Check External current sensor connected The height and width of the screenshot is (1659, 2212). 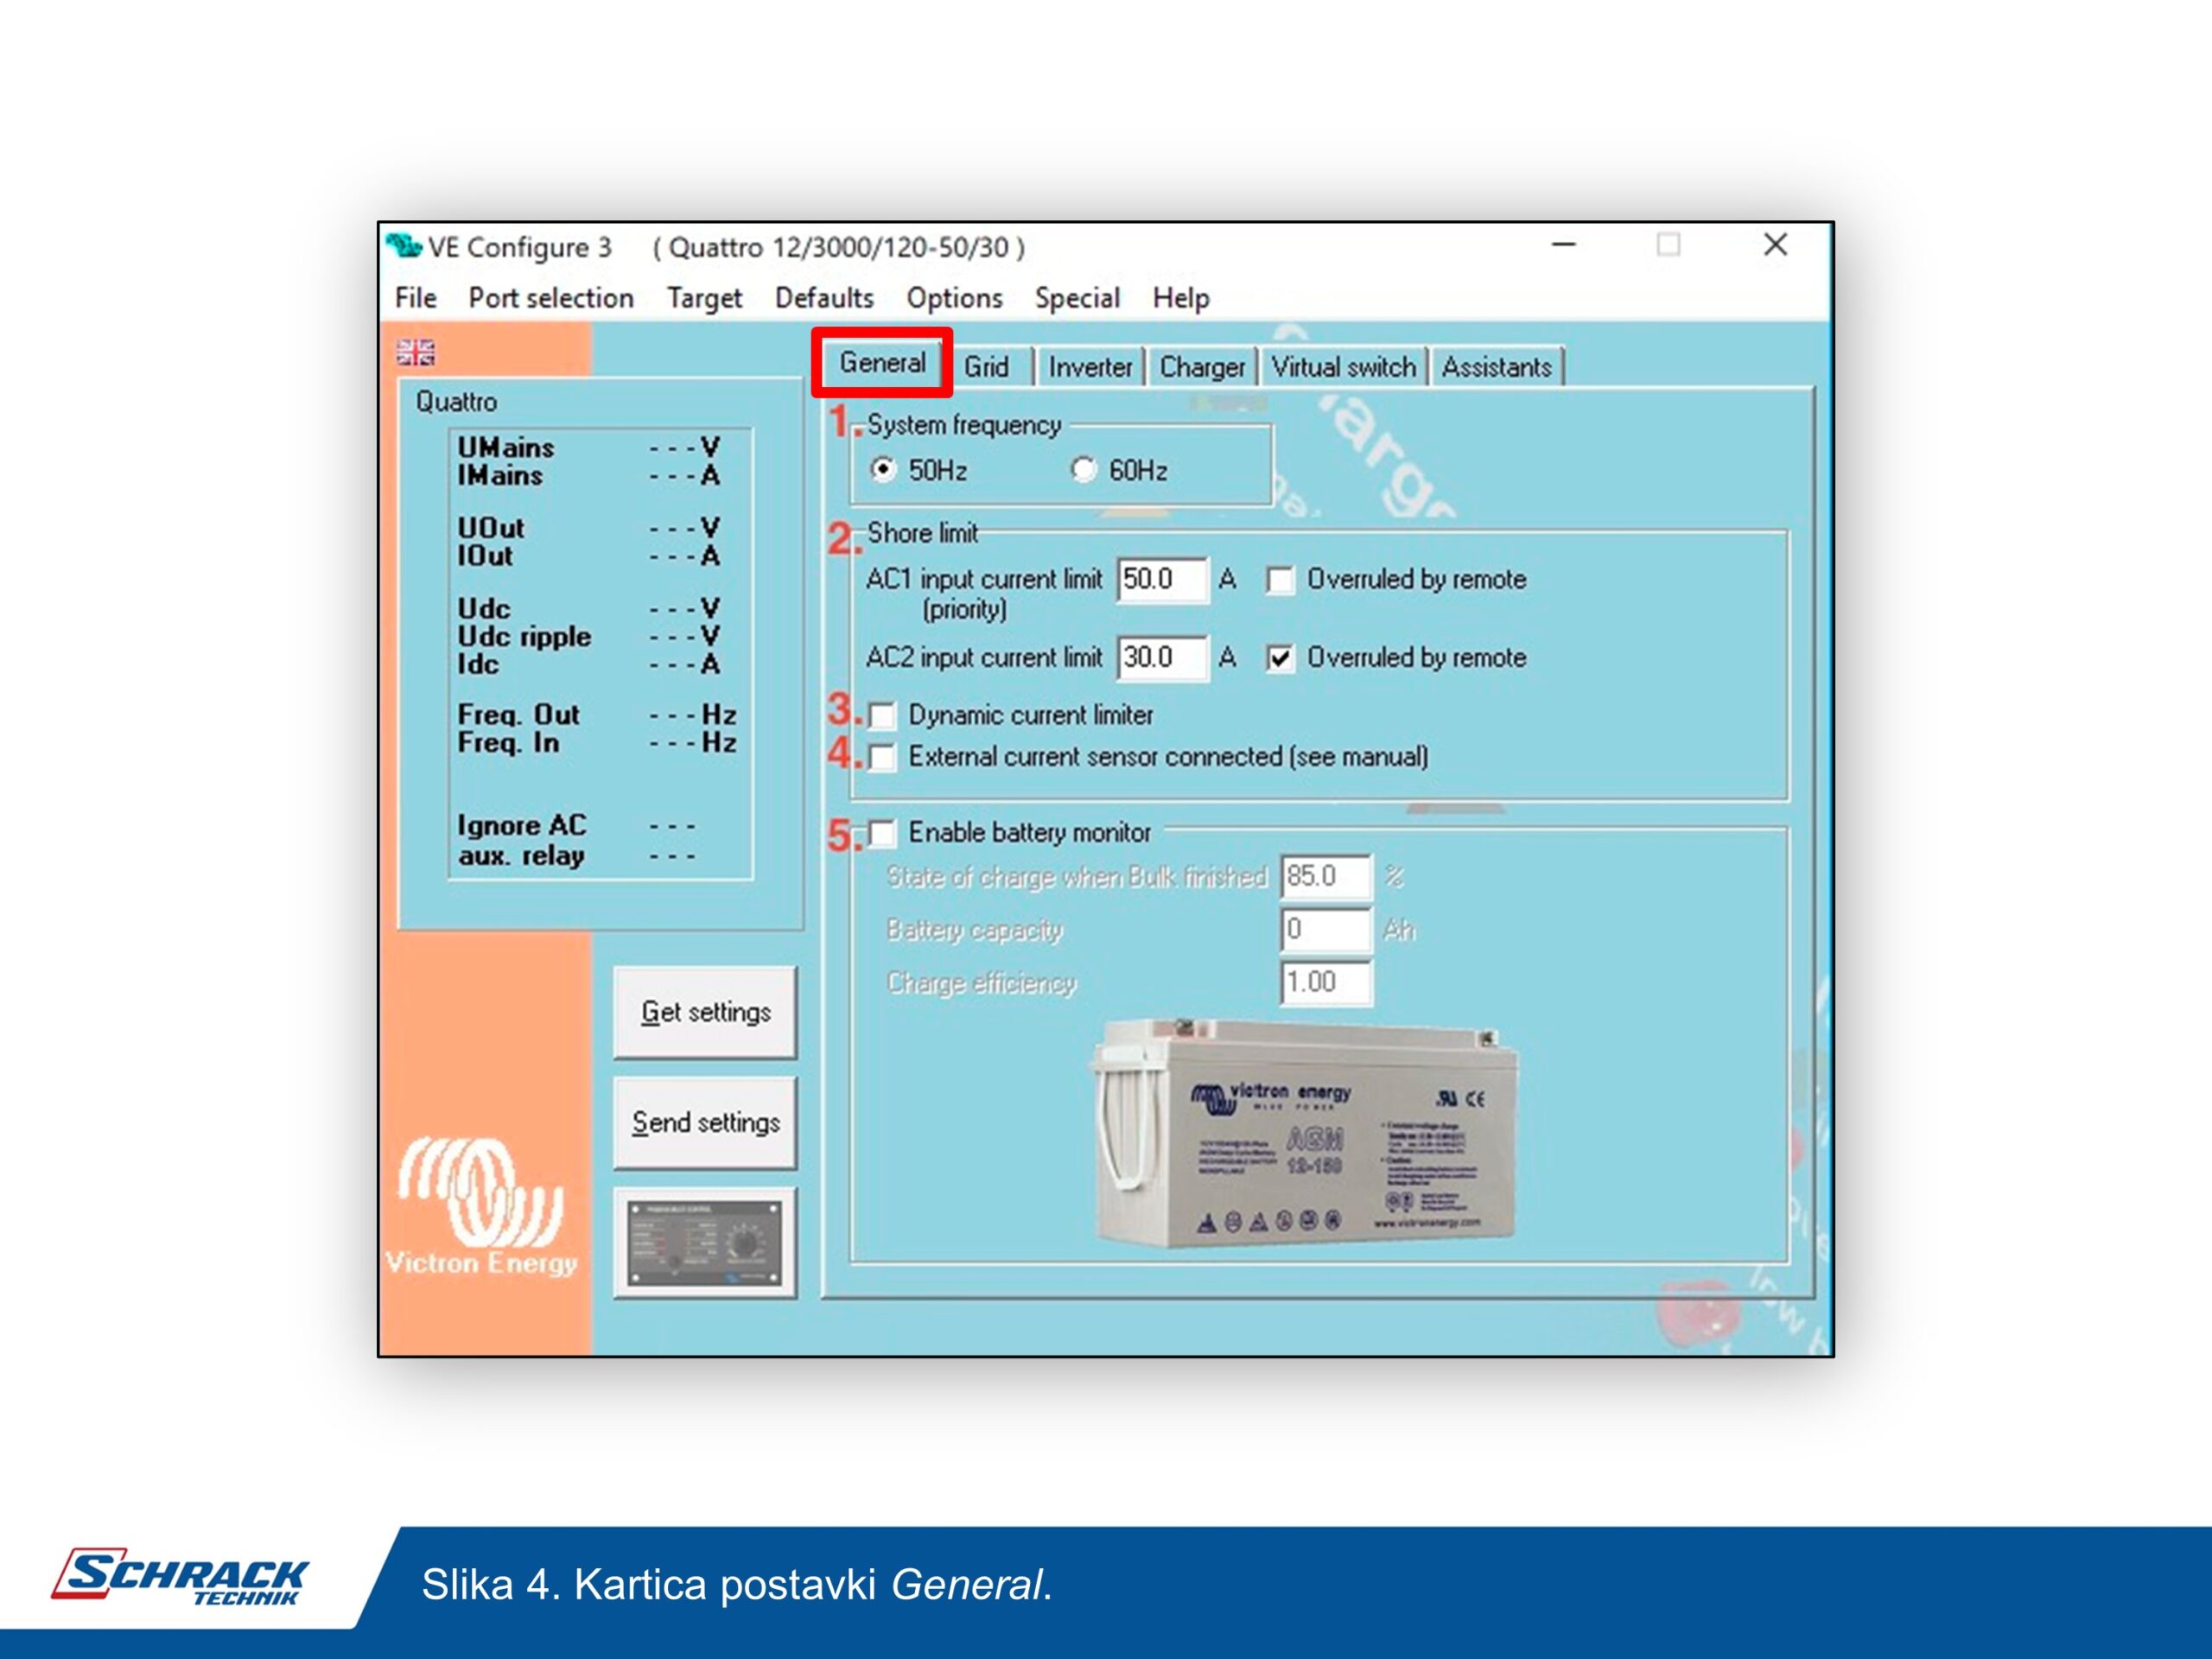point(882,757)
